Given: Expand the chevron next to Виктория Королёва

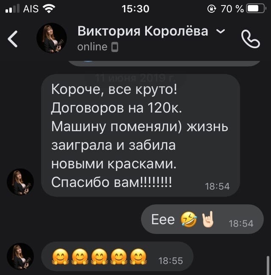Looking at the screenshot, I should click(x=221, y=31).
